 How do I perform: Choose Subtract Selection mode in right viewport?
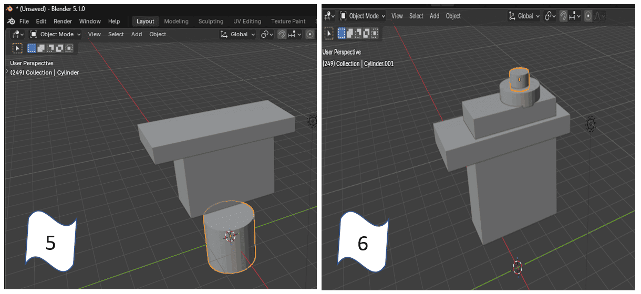click(x=358, y=33)
